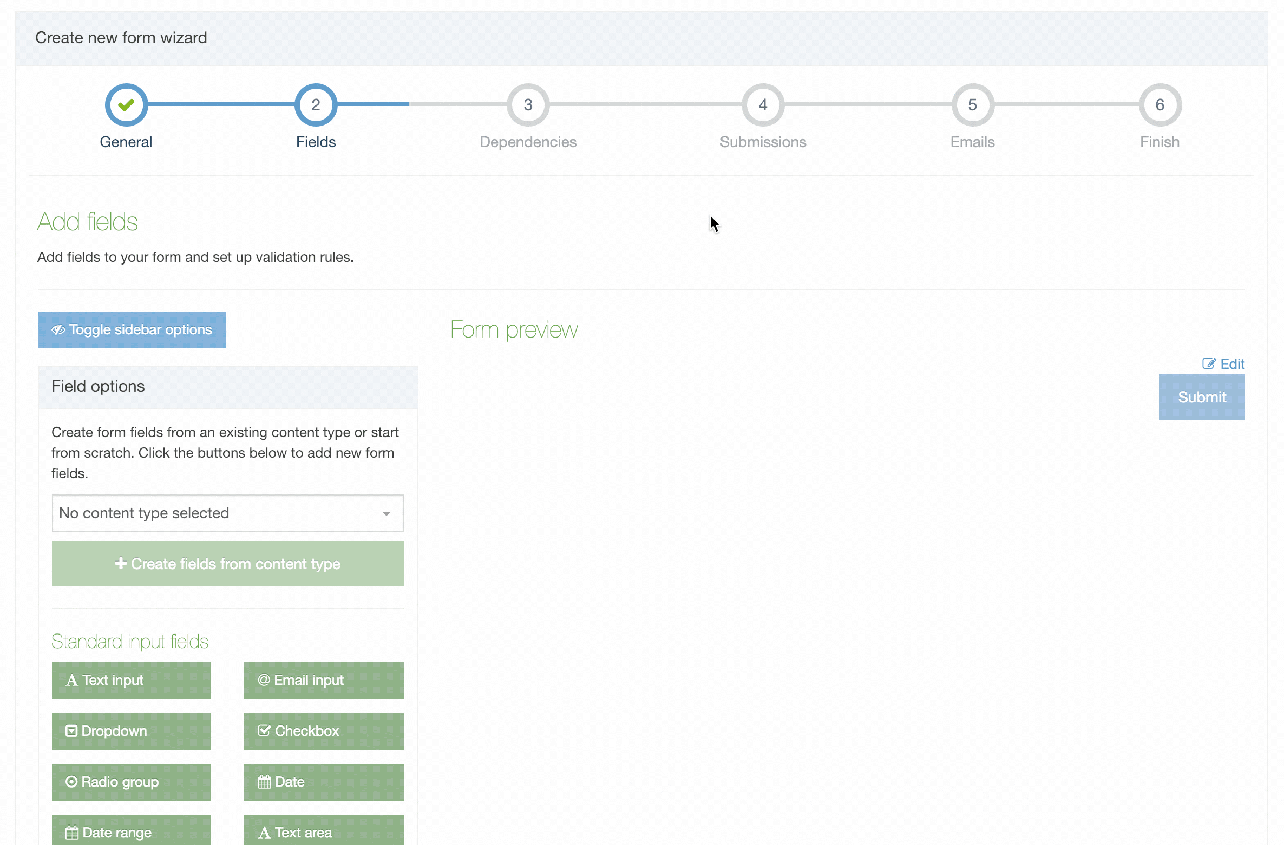Add a Radio group field
The width and height of the screenshot is (1284, 845).
(x=131, y=782)
